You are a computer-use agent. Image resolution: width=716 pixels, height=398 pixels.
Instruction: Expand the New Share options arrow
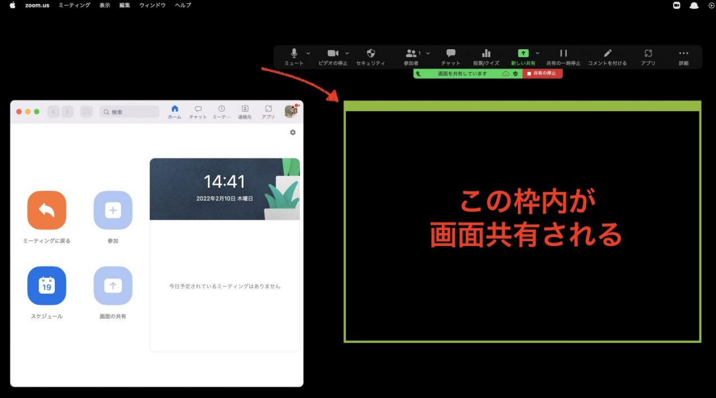click(538, 53)
